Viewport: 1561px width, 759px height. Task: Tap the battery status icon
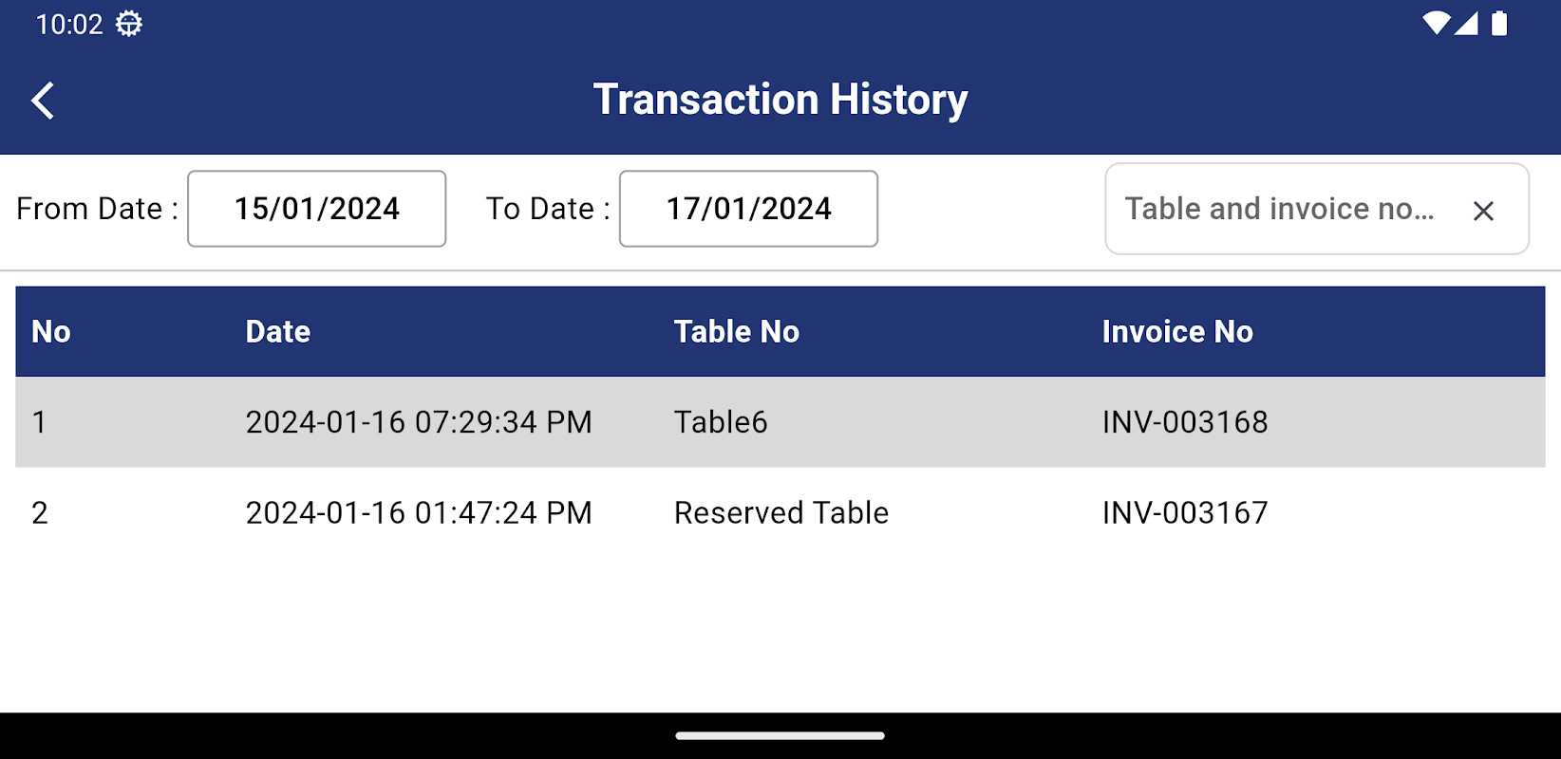point(1499,24)
